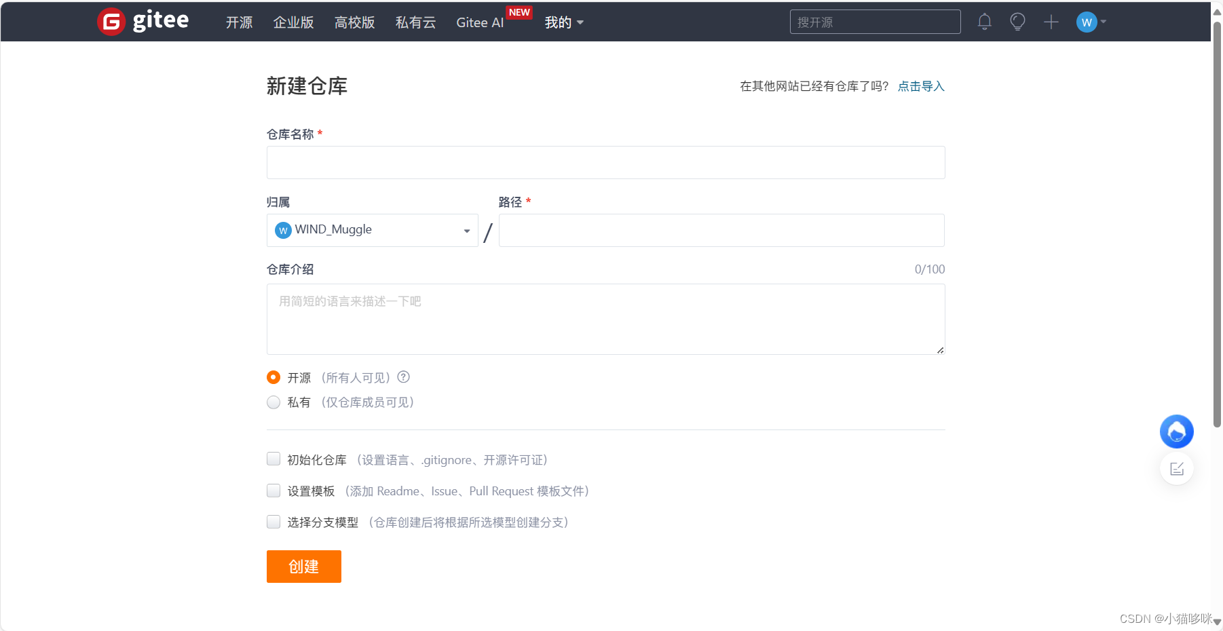1223x631 pixels.
Task: Enable the 初始化仓库 checkbox
Action: (273, 459)
